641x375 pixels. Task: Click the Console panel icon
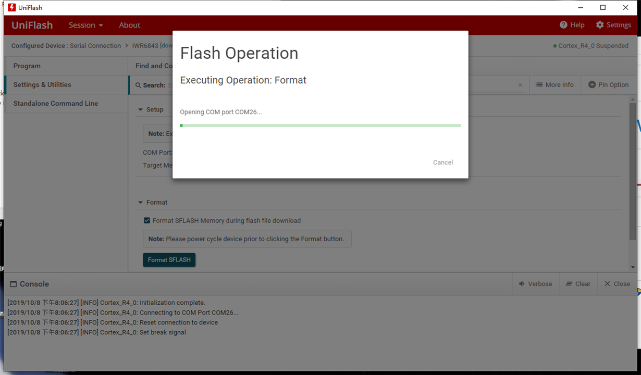[14, 284]
